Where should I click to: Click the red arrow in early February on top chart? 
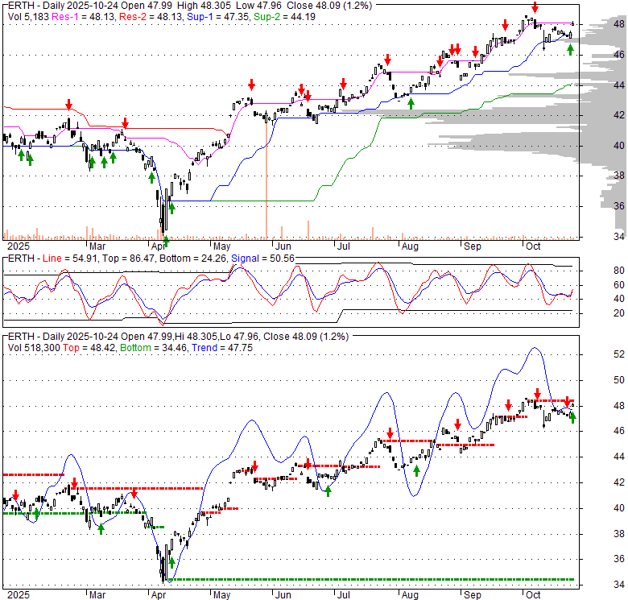(x=69, y=104)
